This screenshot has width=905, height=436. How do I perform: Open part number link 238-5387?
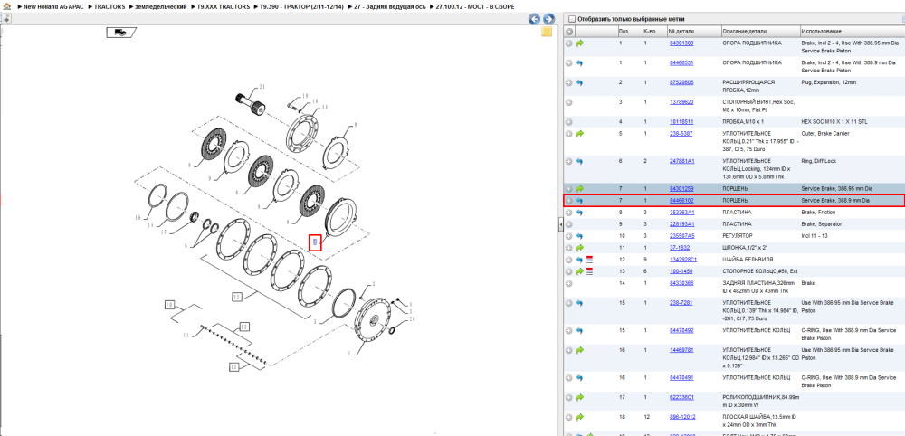click(681, 134)
